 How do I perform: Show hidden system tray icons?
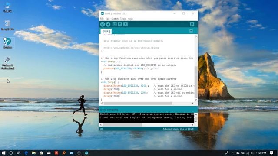[233, 153]
